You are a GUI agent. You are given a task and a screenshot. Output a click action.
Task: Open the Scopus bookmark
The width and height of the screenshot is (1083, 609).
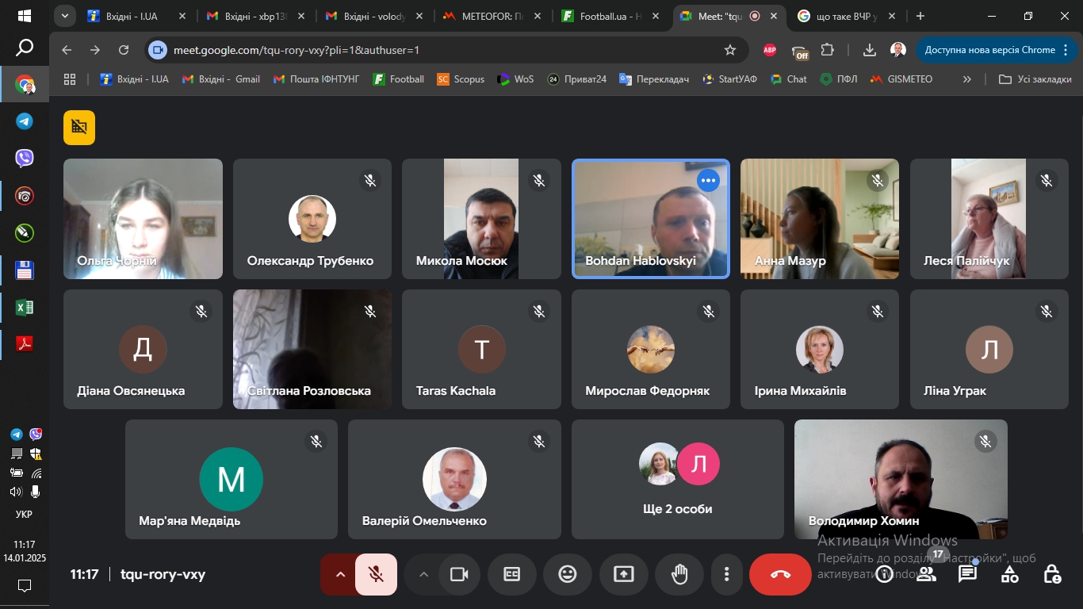(x=461, y=79)
